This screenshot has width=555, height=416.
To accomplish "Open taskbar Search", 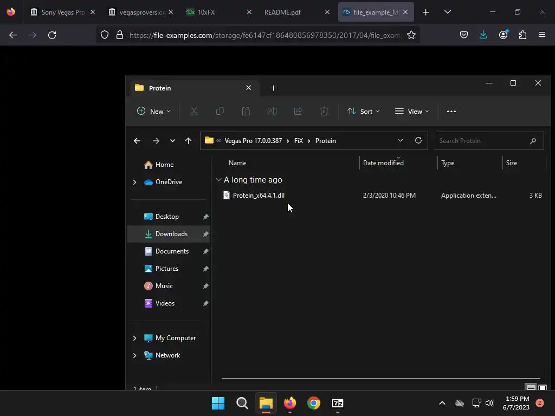I will point(242,403).
